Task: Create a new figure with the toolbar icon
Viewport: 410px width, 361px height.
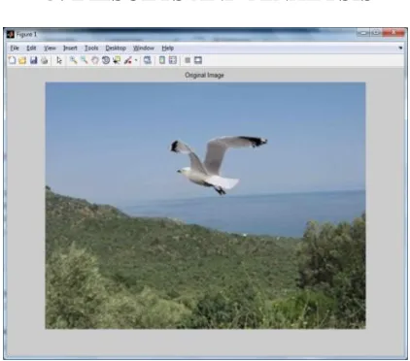Action: click(12, 60)
